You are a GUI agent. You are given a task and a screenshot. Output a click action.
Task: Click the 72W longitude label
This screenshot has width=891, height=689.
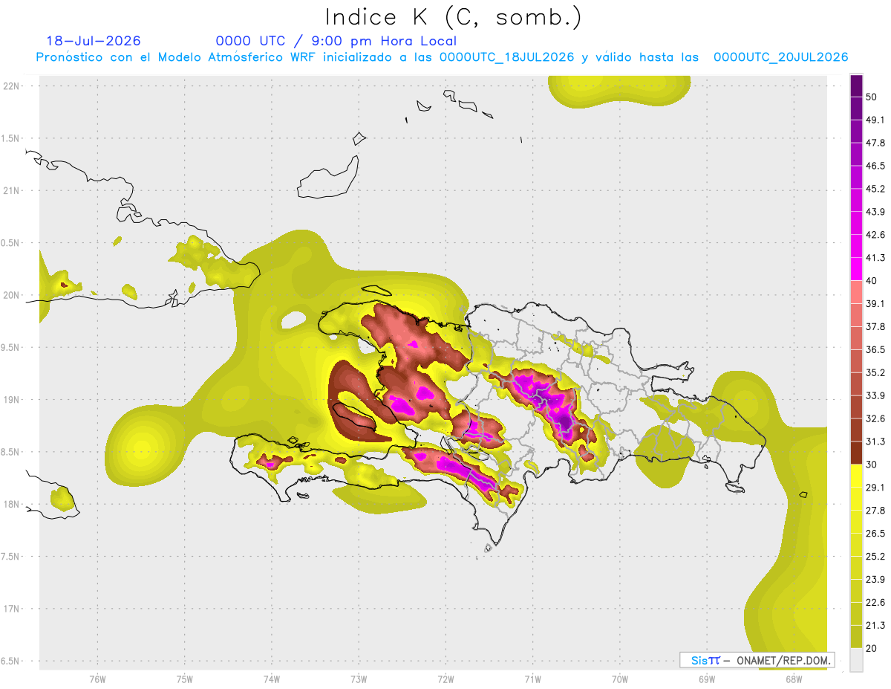(x=446, y=679)
